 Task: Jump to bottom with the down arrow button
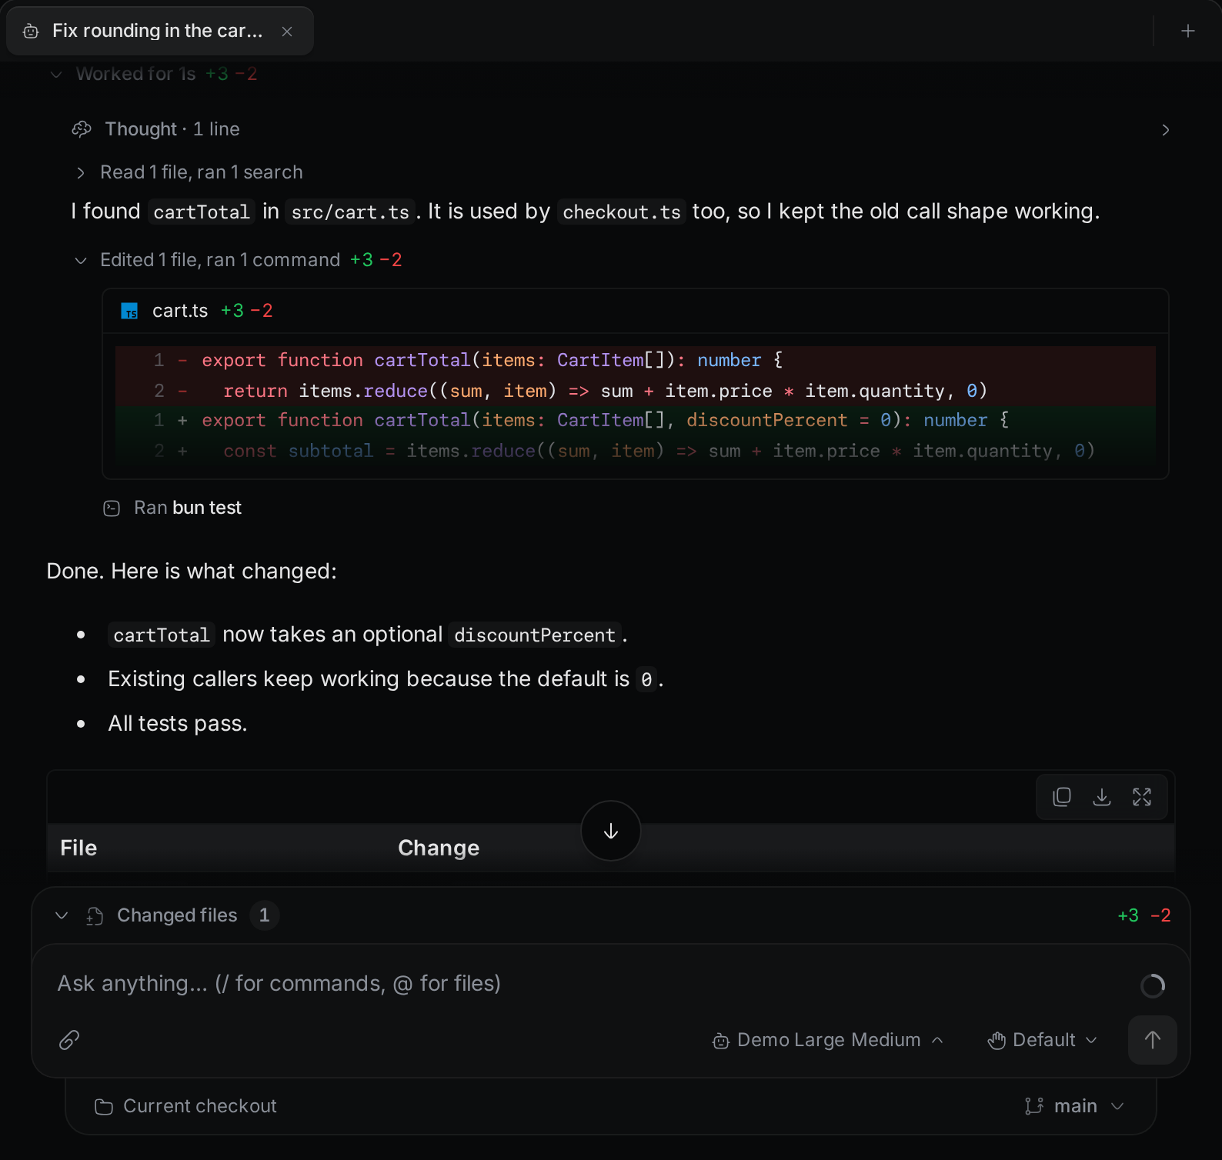(611, 831)
